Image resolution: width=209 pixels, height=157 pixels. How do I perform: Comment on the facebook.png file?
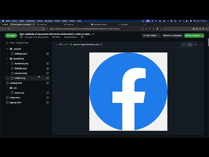[195, 44]
